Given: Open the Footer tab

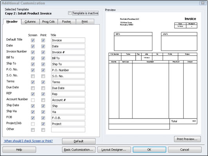Looking at the screenshot, I should (66, 21).
